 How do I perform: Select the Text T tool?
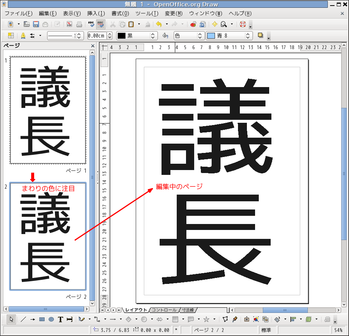pyautogui.click(x=61, y=319)
